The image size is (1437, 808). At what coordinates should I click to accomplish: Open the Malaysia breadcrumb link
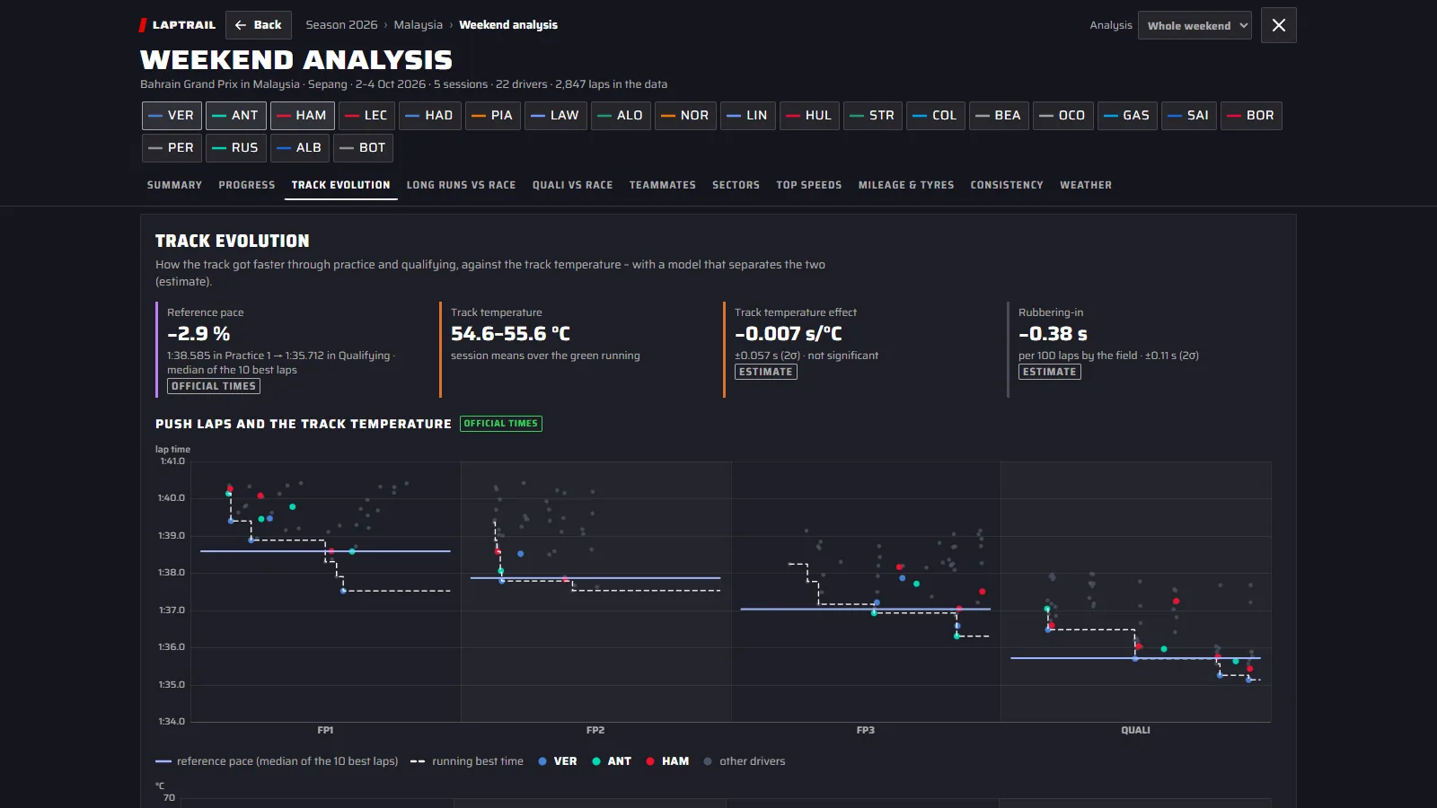[419, 25]
